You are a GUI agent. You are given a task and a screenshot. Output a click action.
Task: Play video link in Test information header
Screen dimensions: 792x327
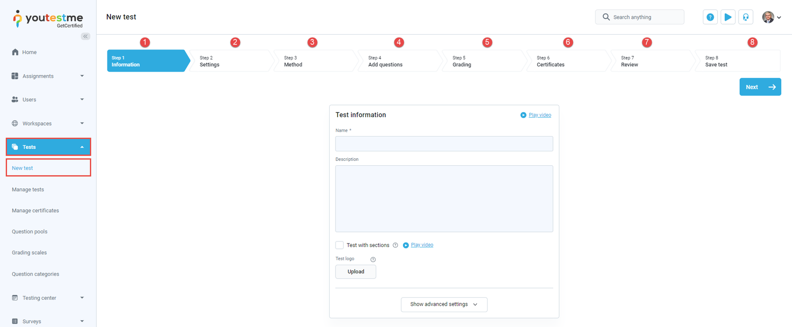pyautogui.click(x=539, y=115)
